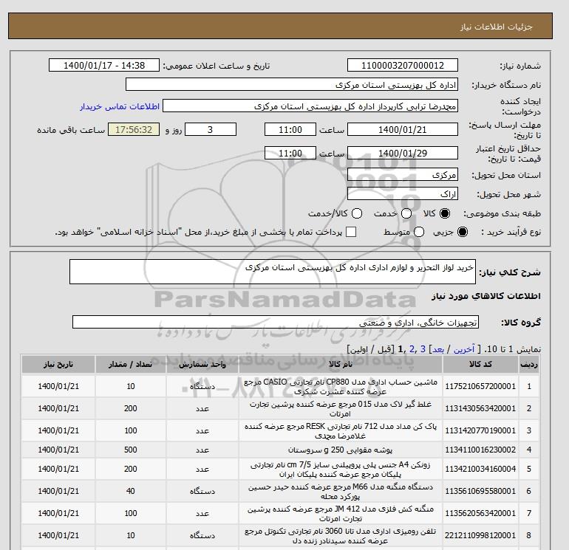569x550 pixels.
Task: Click item code 1135610695580001
Action: pos(480,491)
